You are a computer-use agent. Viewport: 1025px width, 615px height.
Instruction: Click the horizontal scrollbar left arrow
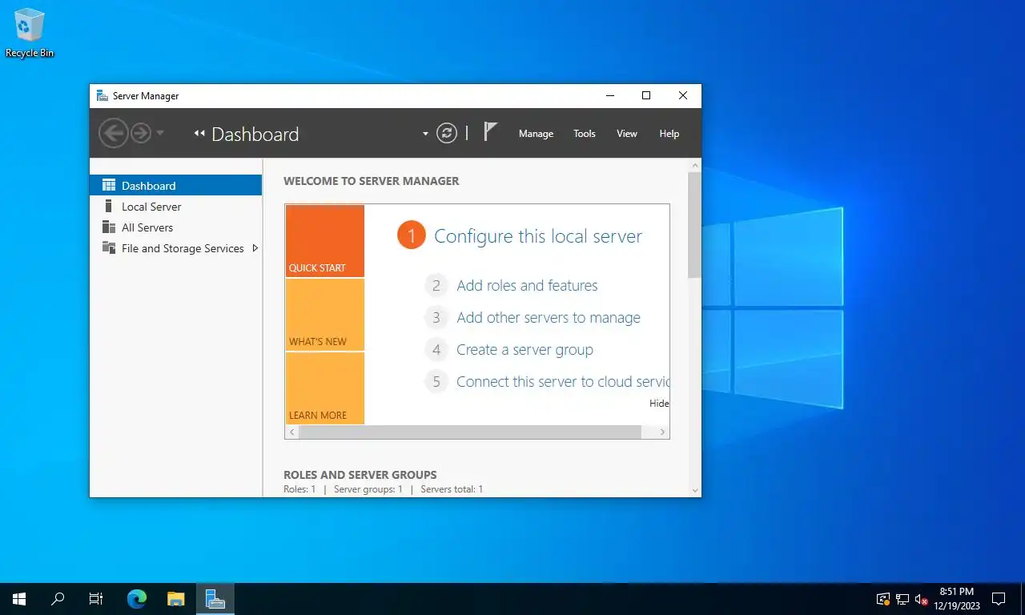click(292, 432)
